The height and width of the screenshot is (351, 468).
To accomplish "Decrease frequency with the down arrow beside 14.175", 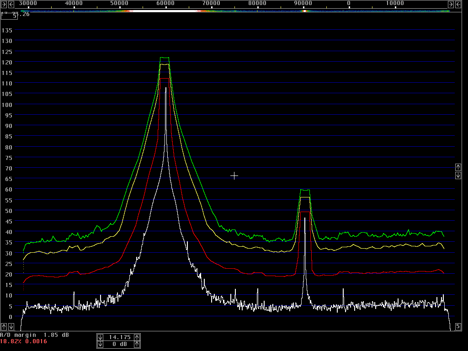I will coord(100,337).
